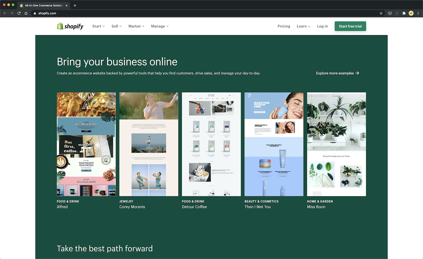Viewport: 423px width, 259px height.
Task: Click the padlock site info icon
Action: coord(35,13)
